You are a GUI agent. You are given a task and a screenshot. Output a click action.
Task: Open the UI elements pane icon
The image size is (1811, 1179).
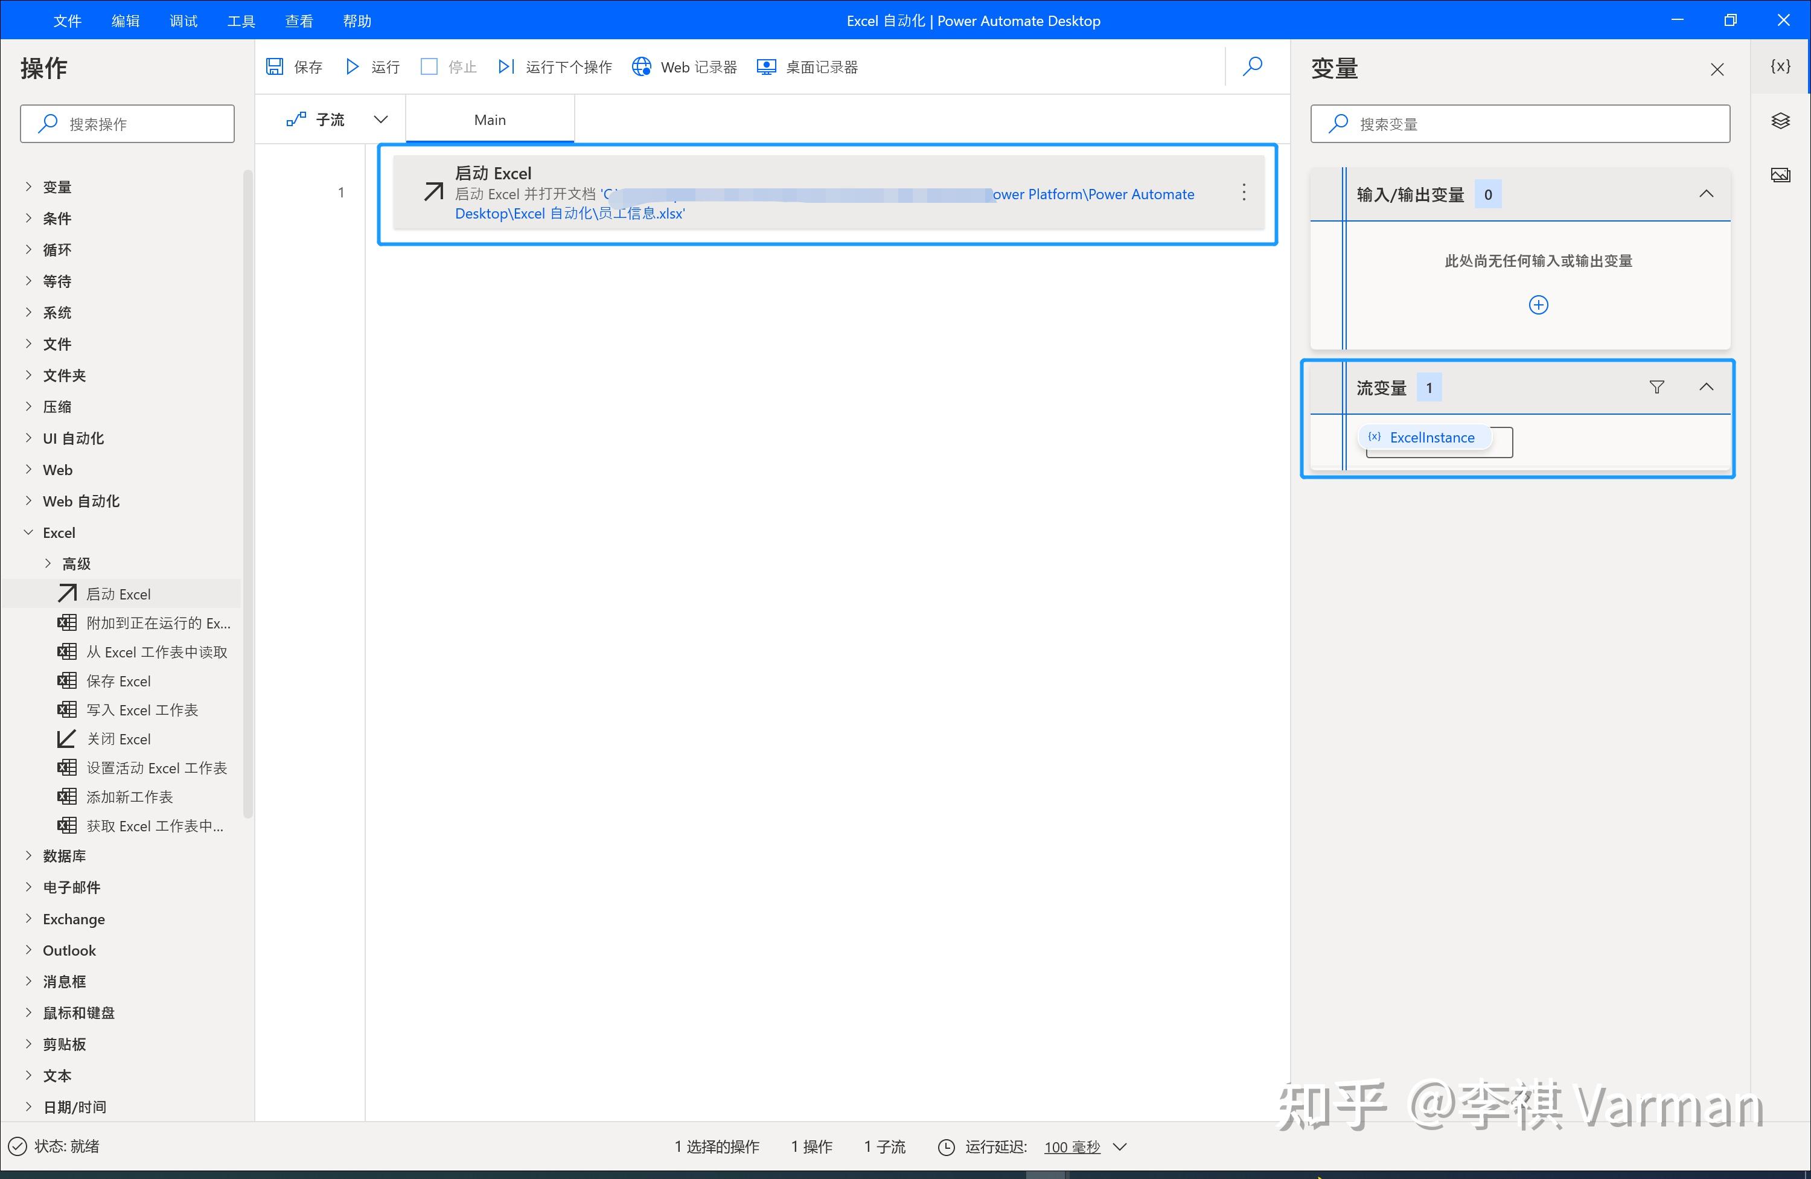[x=1780, y=120]
